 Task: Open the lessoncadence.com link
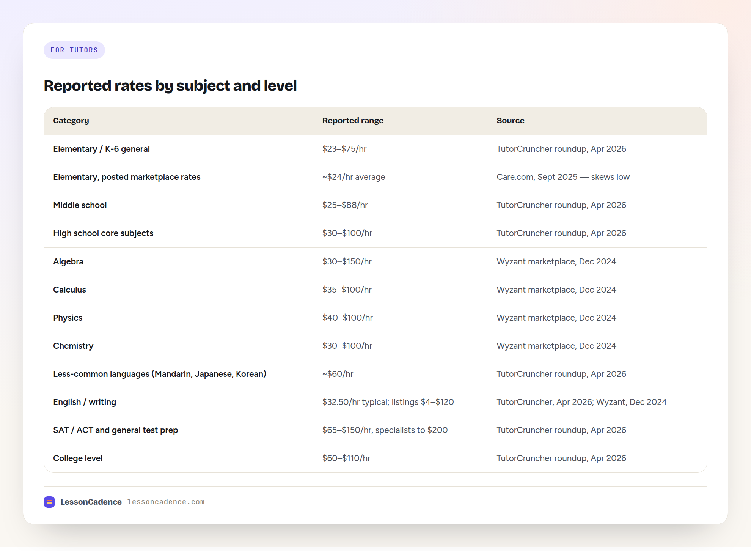(166, 502)
